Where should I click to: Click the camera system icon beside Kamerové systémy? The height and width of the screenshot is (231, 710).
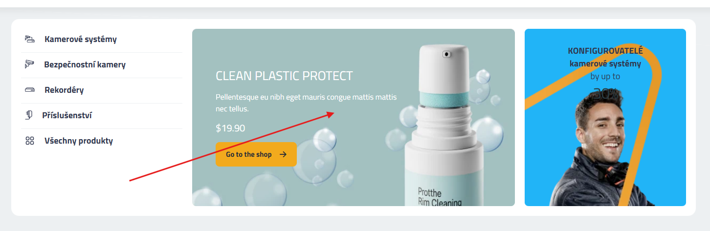click(30, 40)
